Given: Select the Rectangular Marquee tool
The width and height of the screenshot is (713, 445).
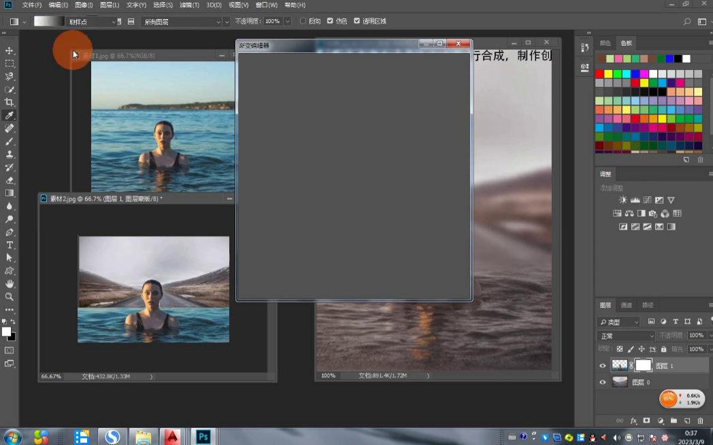Looking at the screenshot, I should tap(9, 64).
